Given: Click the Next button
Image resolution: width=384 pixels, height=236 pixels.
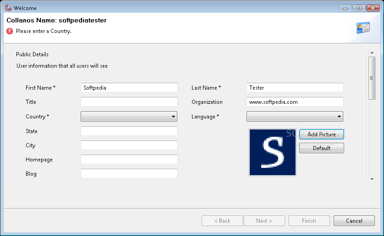Looking at the screenshot, I should (264, 221).
